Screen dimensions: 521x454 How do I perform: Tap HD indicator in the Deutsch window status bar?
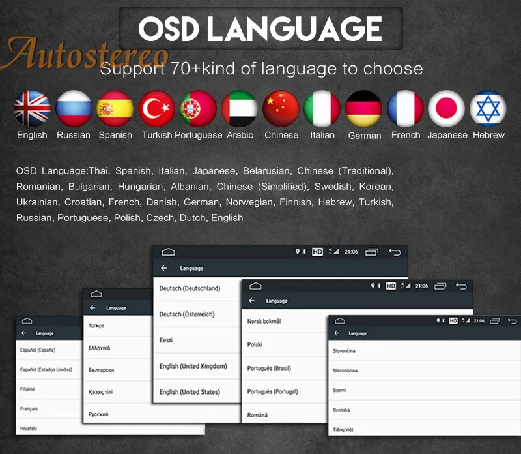317,252
